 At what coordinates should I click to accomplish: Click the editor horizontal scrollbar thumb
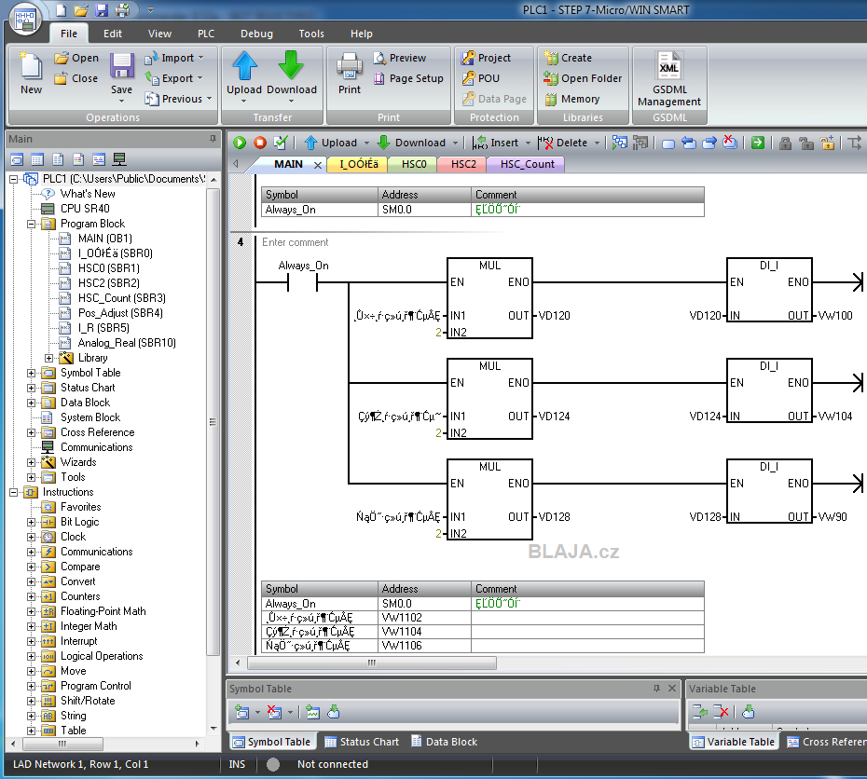(x=372, y=663)
